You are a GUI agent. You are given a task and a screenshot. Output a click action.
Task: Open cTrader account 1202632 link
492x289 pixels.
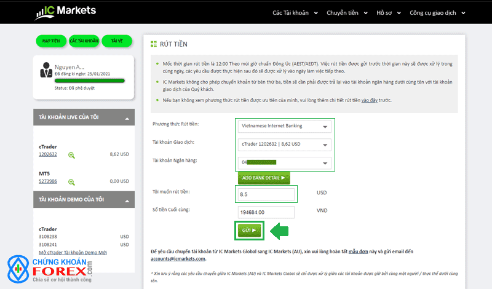point(48,154)
